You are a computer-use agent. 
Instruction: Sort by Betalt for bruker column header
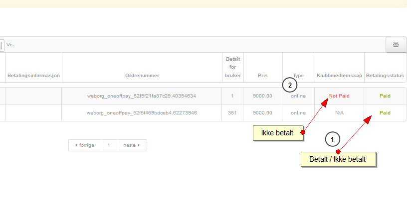[233, 67]
